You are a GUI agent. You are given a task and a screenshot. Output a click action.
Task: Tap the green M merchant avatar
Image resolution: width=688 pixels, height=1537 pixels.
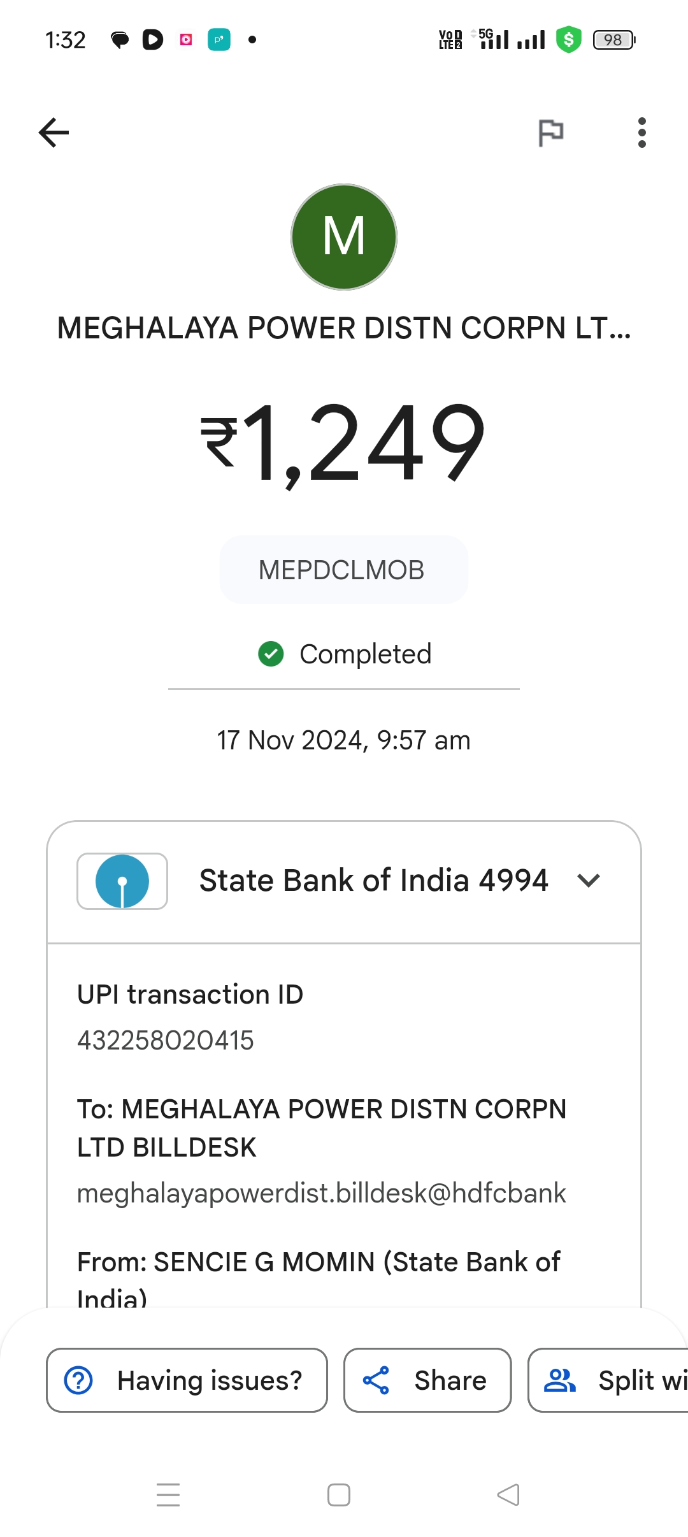(x=344, y=237)
